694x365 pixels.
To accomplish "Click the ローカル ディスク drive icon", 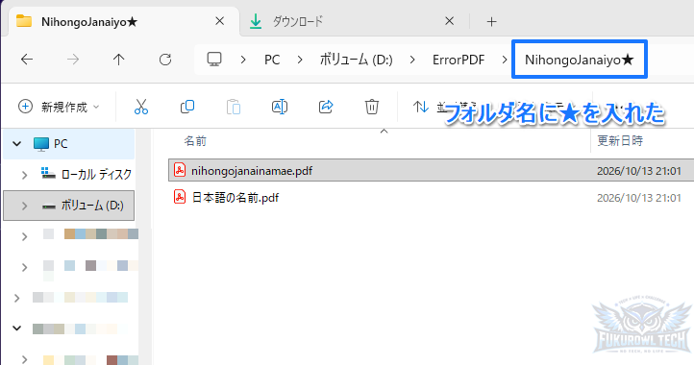I will tap(48, 173).
